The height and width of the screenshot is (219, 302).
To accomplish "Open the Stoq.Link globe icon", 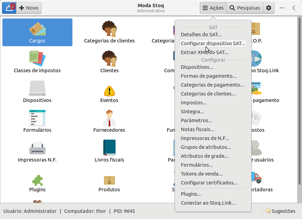I will click(257, 59).
